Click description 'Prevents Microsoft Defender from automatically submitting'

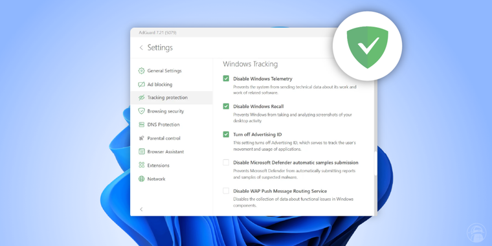coord(295,174)
